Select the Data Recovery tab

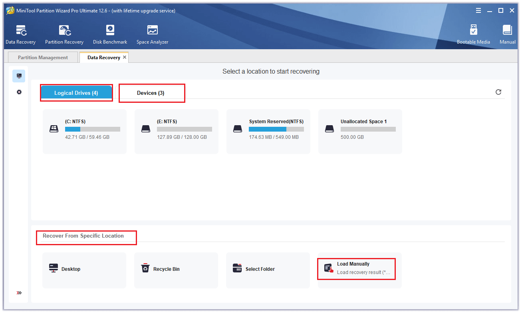(104, 58)
